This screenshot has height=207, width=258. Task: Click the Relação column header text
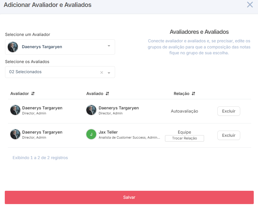pyautogui.click(x=181, y=94)
